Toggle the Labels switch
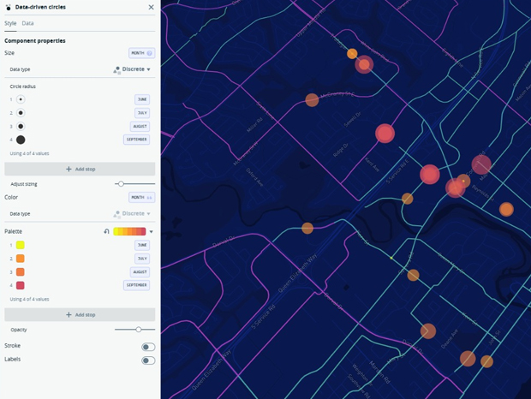531x399 pixels. click(148, 360)
